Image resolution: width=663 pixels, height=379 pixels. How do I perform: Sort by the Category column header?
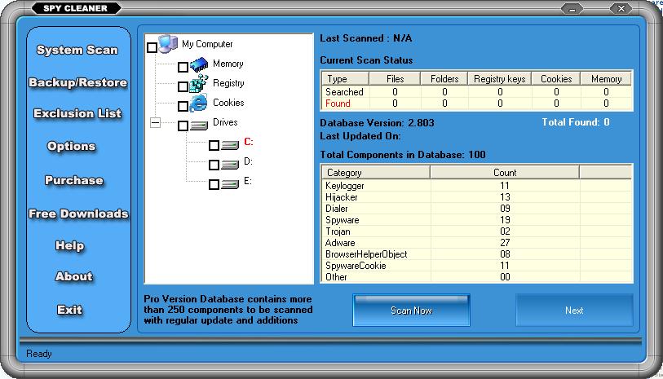[376, 173]
